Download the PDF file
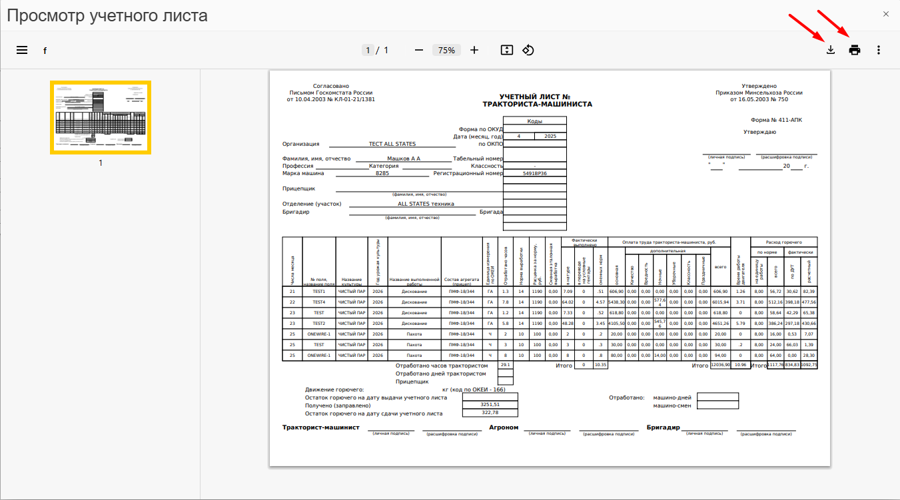 pyautogui.click(x=831, y=50)
